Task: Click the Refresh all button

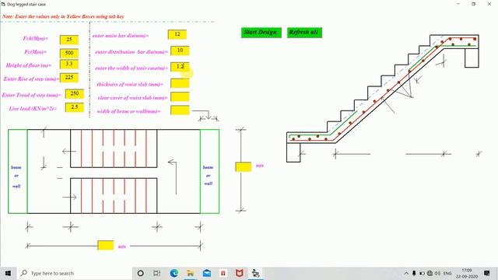Action: (304, 33)
